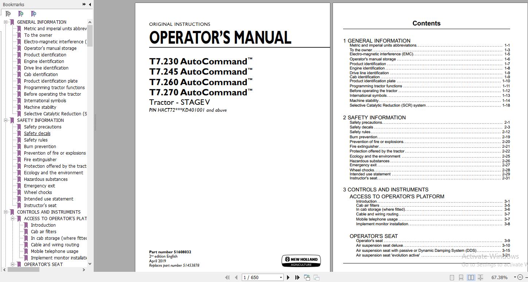Viewport: 528px width, 282px height.
Task: Open the zoom percentage dropdown
Action: coord(515,277)
